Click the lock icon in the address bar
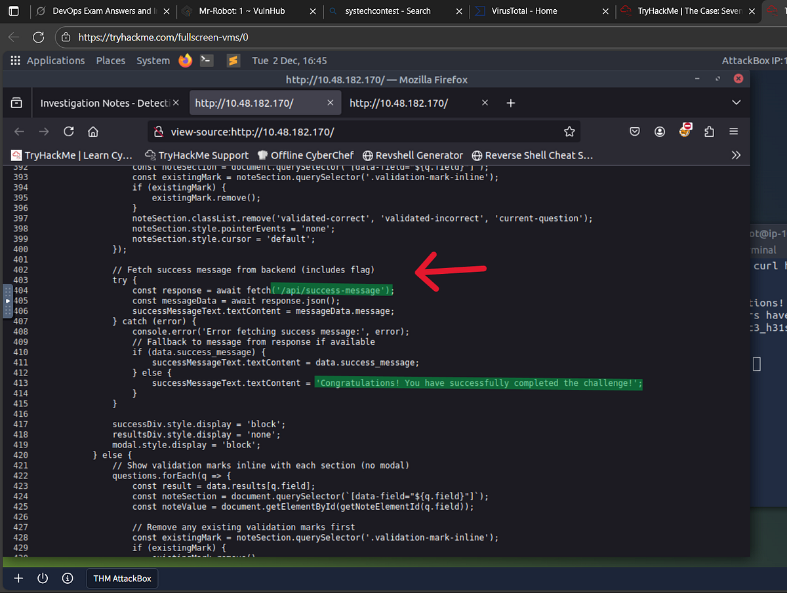The image size is (787, 593). (x=159, y=131)
